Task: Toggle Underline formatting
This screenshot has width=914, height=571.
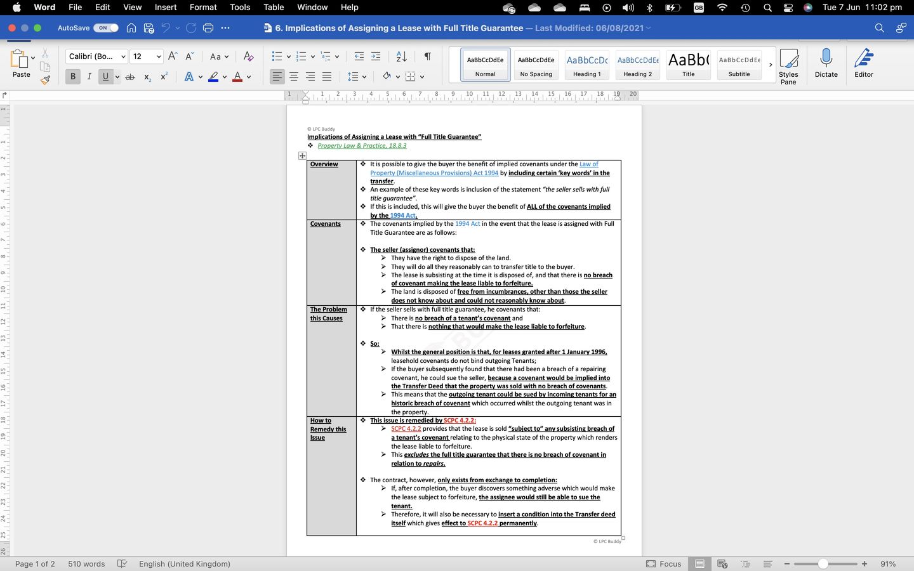Action: (x=105, y=77)
